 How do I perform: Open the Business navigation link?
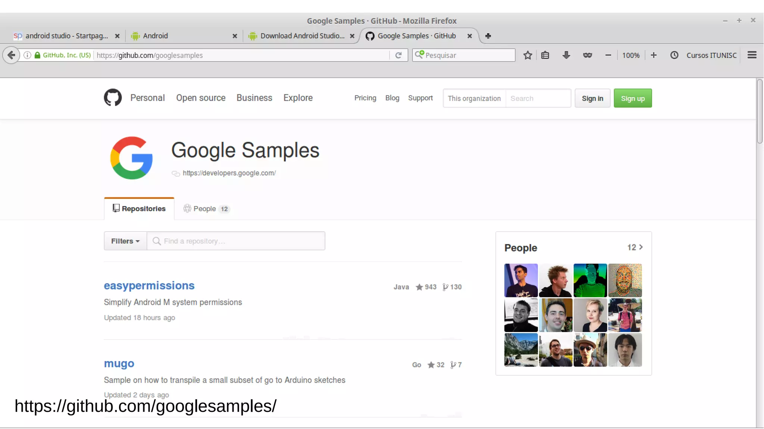click(x=254, y=98)
